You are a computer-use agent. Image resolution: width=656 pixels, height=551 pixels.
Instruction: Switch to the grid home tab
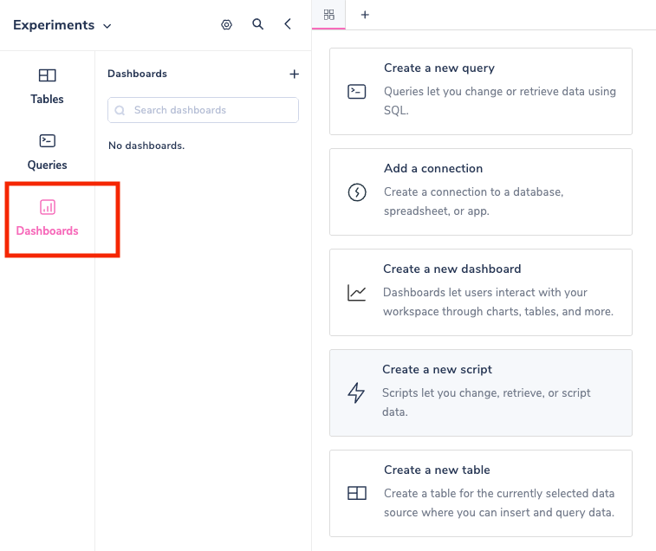pyautogui.click(x=328, y=15)
